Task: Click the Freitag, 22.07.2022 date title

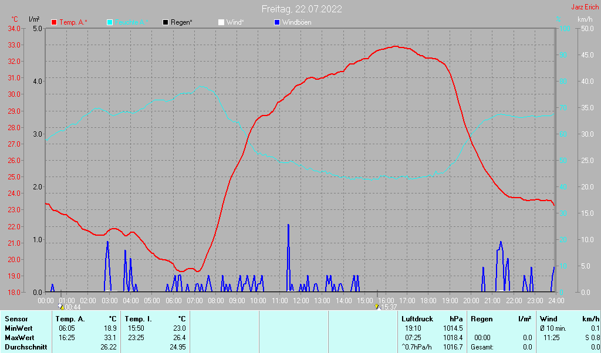Action: point(302,9)
